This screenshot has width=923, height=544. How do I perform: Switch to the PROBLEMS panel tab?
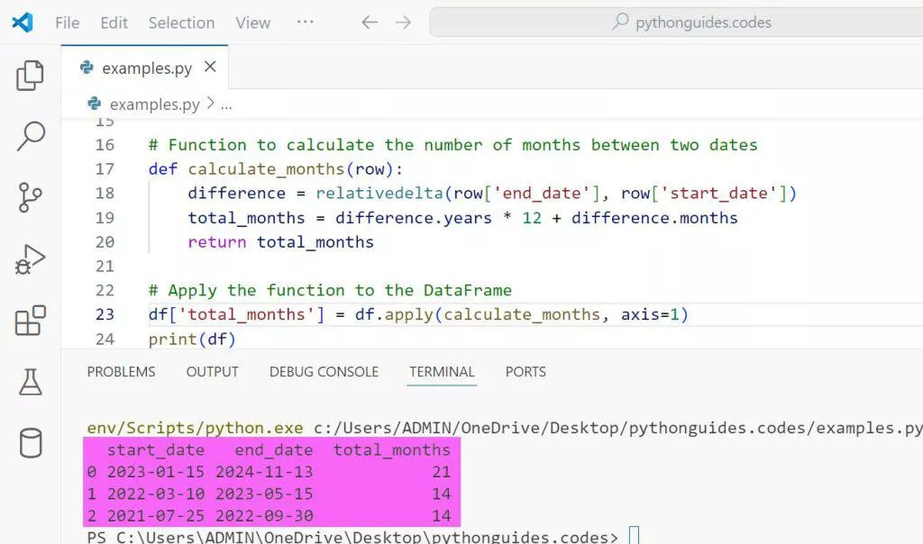coord(121,371)
